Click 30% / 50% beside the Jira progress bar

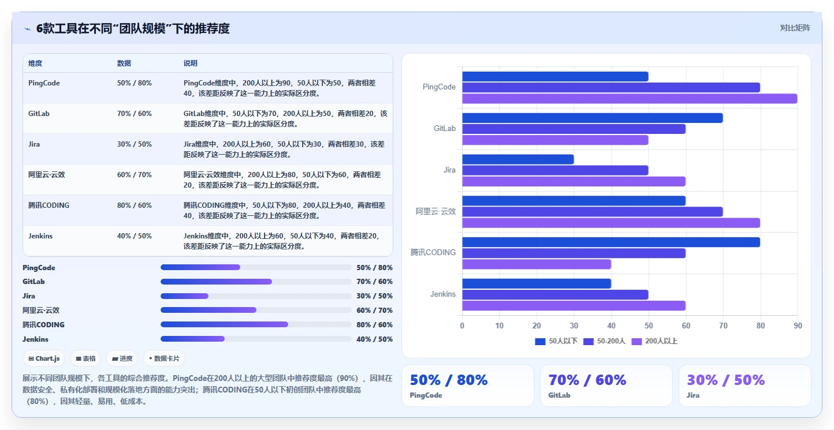(x=374, y=296)
